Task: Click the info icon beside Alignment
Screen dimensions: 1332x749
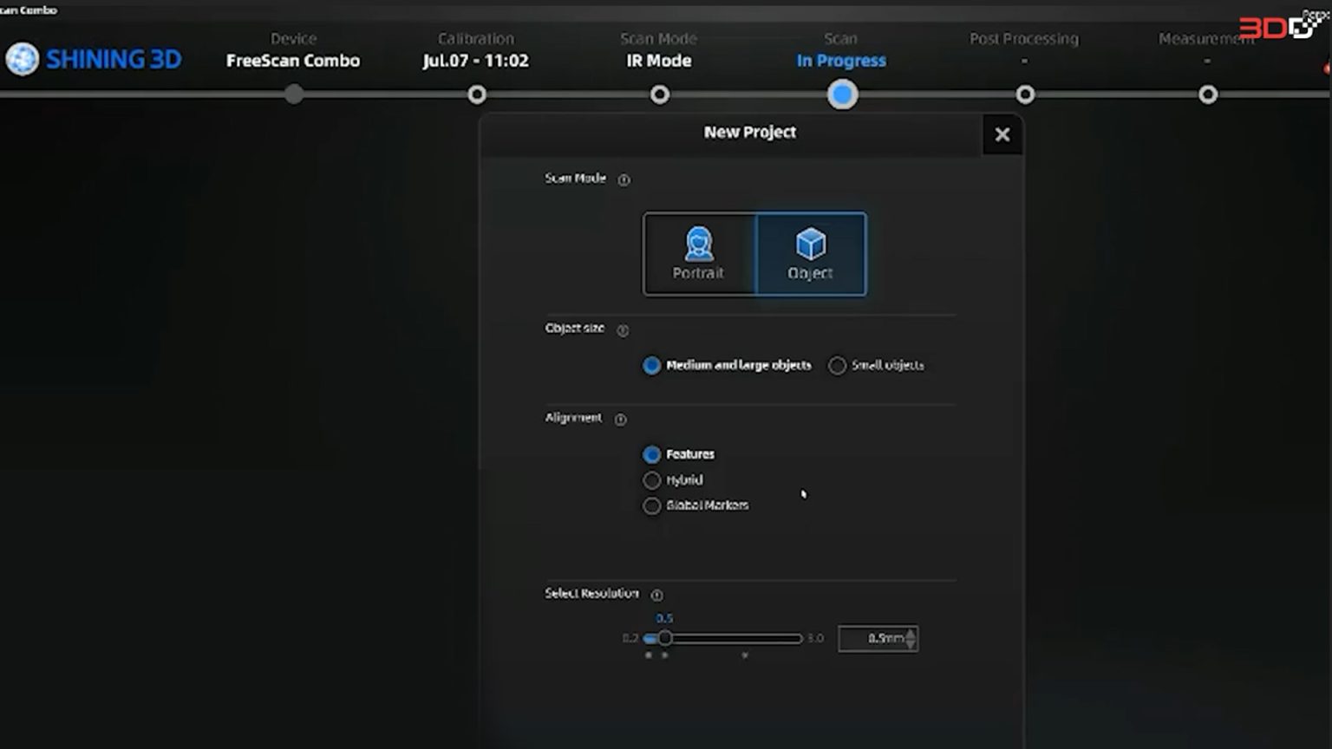Action: tap(620, 420)
